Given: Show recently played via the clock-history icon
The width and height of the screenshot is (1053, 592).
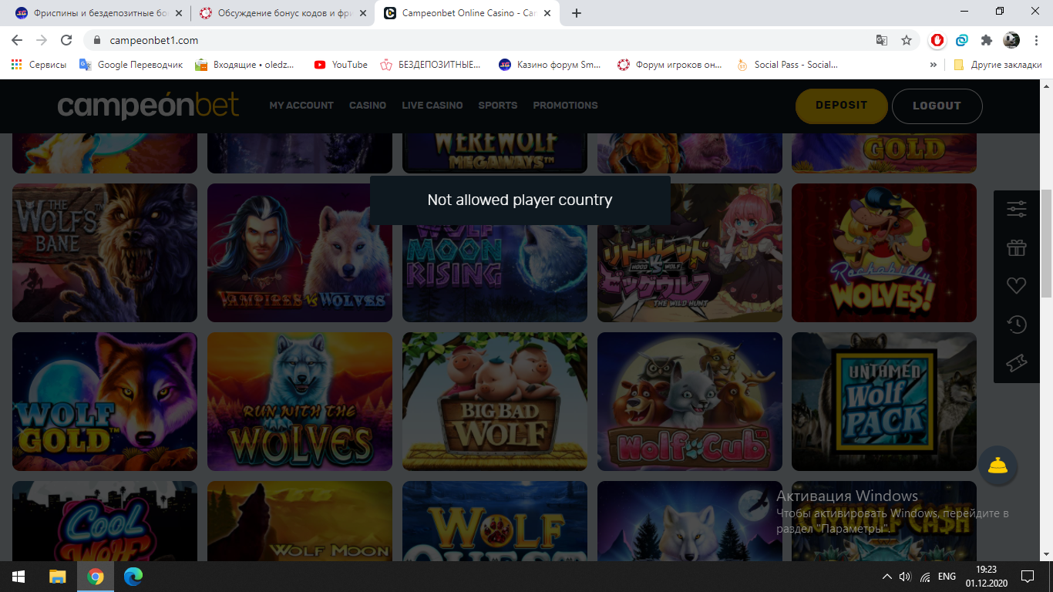Looking at the screenshot, I should click(1017, 325).
